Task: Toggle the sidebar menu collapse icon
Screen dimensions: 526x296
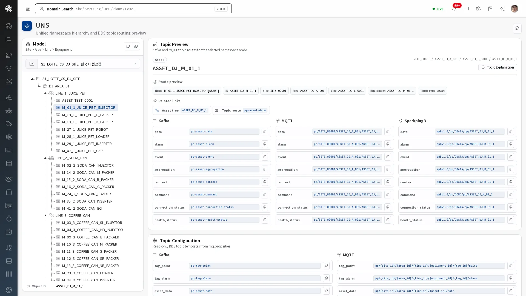Action: click(28, 9)
